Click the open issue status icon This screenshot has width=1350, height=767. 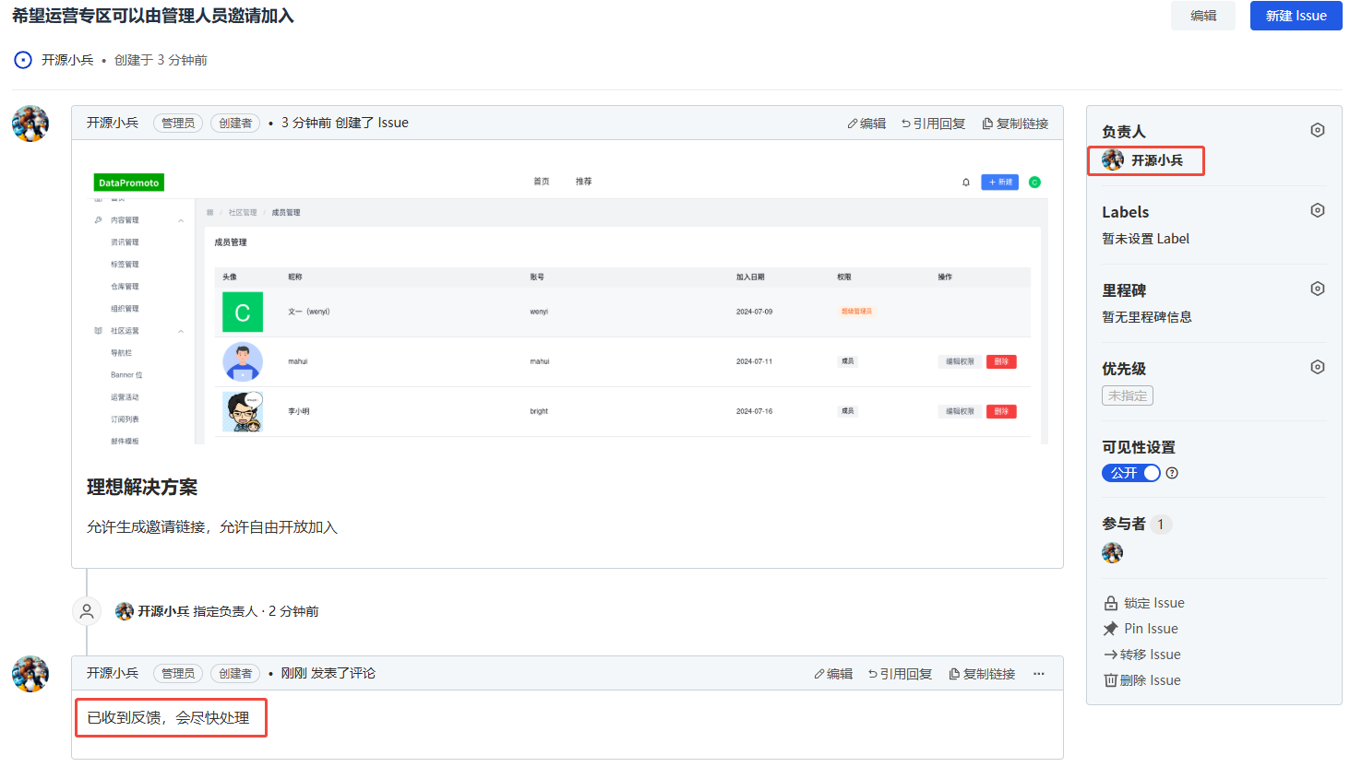tap(23, 60)
